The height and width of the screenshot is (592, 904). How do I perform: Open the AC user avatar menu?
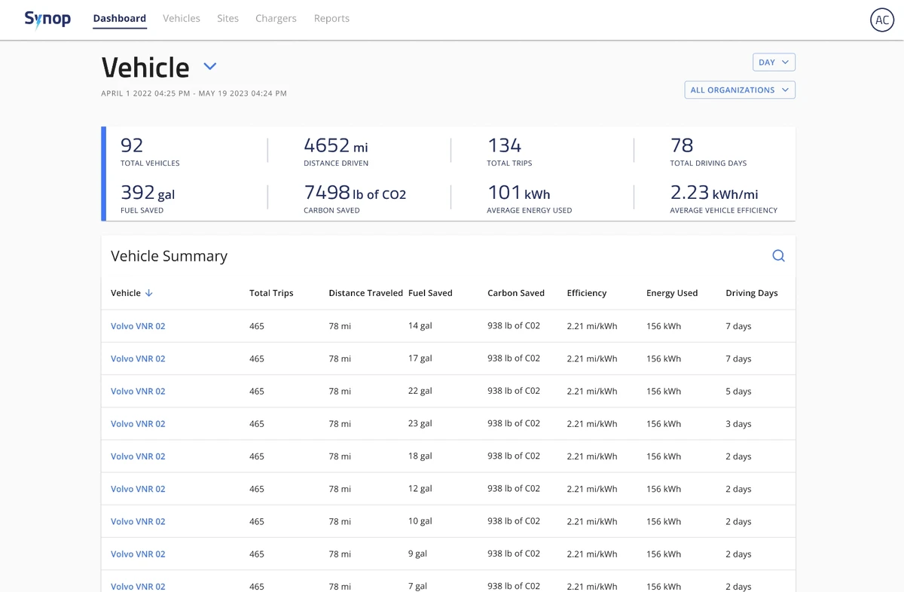(882, 20)
